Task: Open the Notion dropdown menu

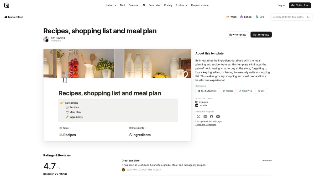Action: tap(111, 5)
